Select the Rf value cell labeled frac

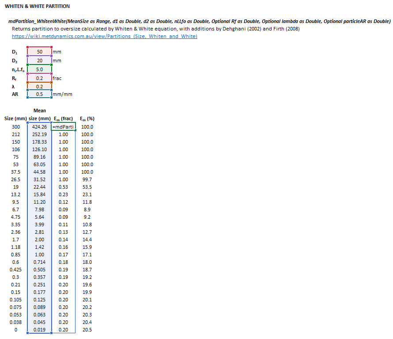pyautogui.click(x=39, y=78)
